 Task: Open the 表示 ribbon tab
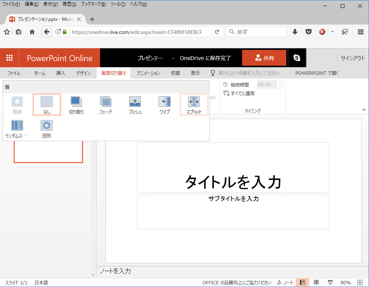tap(195, 73)
